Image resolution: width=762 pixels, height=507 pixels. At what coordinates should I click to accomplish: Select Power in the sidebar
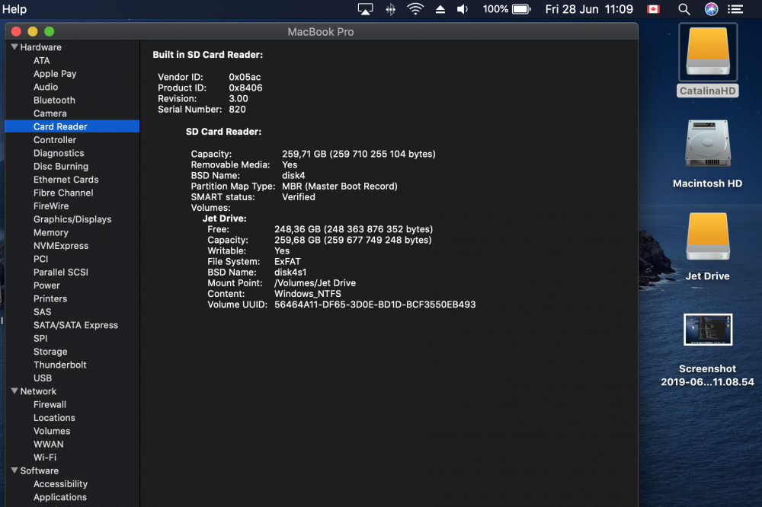(46, 285)
